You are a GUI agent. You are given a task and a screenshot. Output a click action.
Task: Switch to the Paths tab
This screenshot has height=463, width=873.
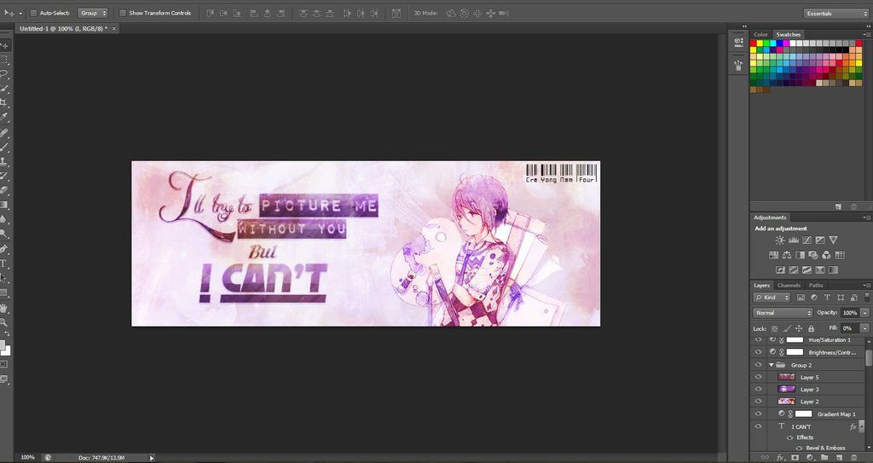click(816, 286)
